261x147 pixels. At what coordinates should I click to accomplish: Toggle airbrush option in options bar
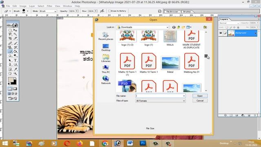tap(102, 11)
